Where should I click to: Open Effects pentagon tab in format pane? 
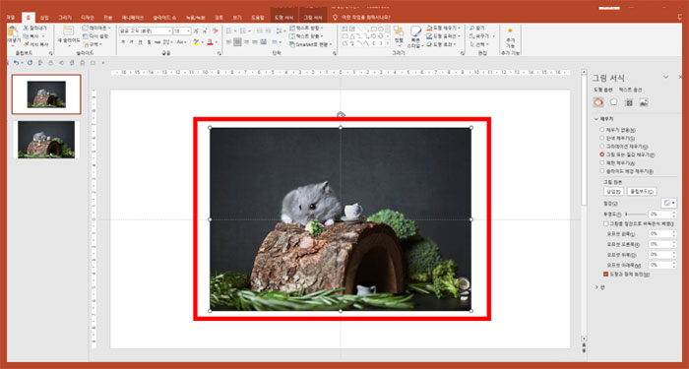(613, 102)
